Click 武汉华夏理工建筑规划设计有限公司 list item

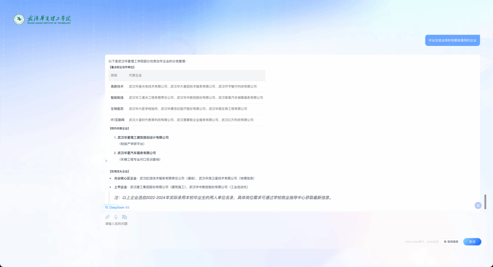[x=143, y=137]
